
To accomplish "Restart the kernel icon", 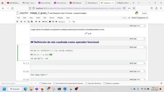I will tap(53, 22).
